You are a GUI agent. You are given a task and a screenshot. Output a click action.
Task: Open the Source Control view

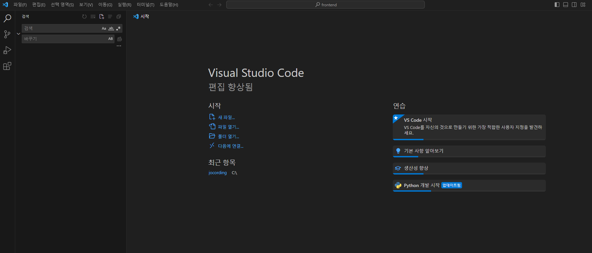(7, 34)
